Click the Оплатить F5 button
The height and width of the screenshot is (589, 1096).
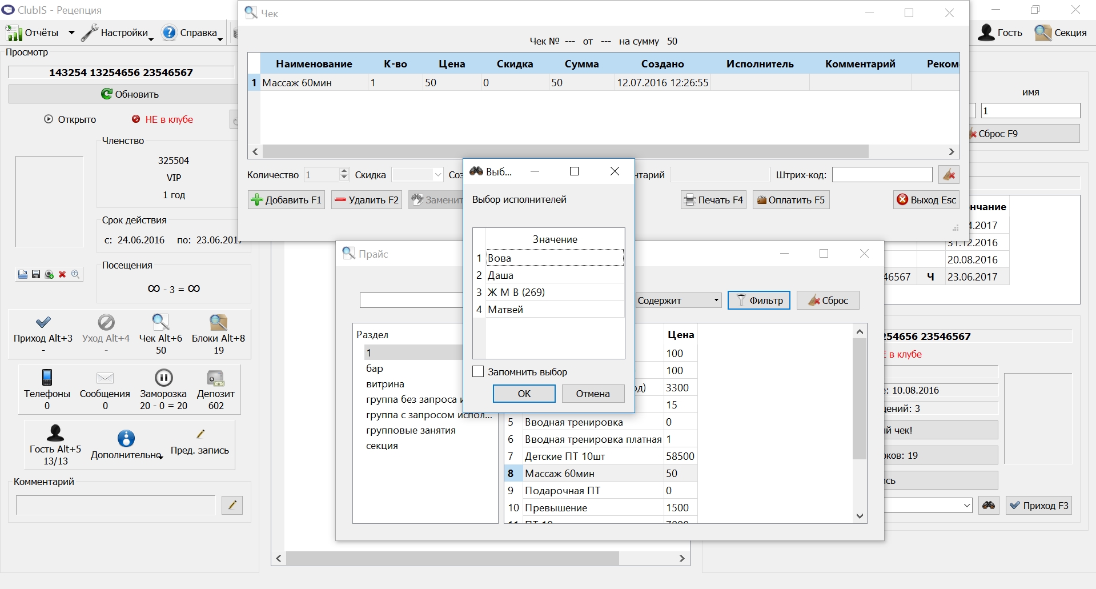[790, 200]
